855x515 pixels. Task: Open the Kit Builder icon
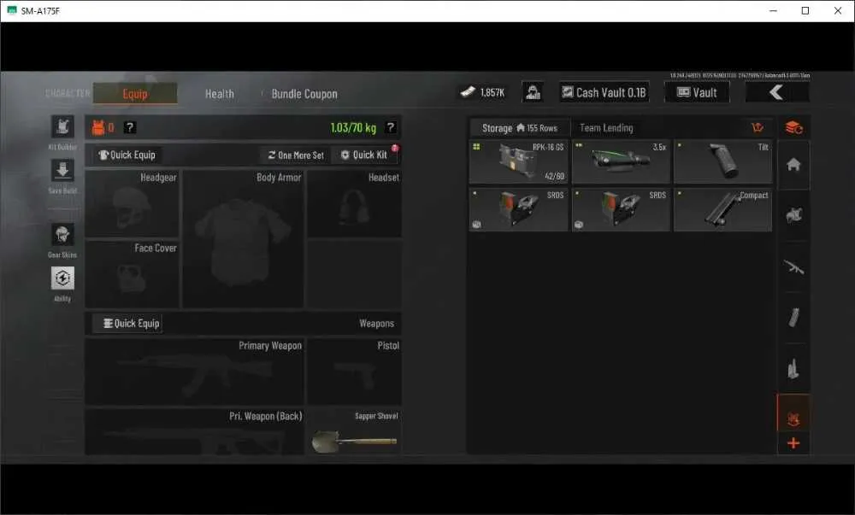[62, 127]
